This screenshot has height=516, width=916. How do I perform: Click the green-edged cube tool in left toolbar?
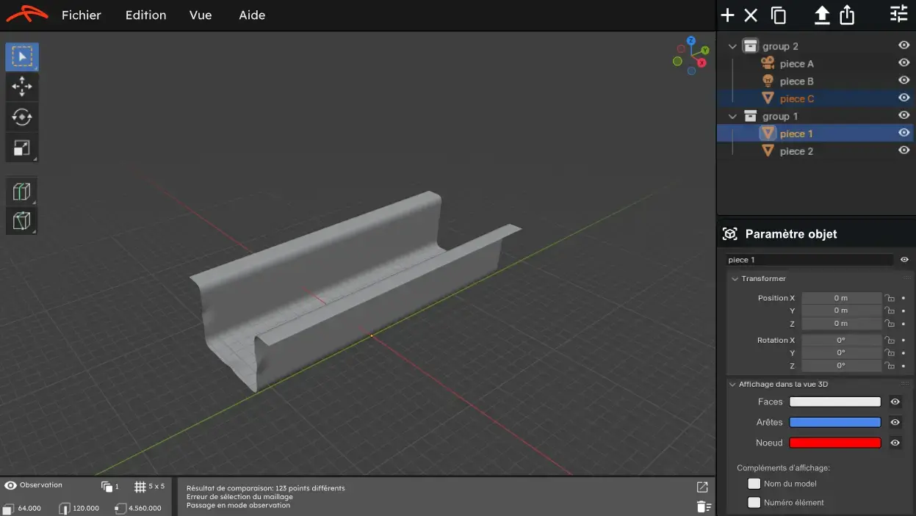(22, 192)
